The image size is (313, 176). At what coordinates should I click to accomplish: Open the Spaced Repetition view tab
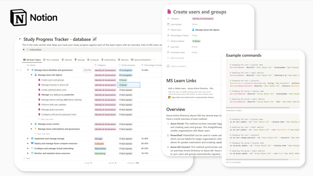point(141,60)
